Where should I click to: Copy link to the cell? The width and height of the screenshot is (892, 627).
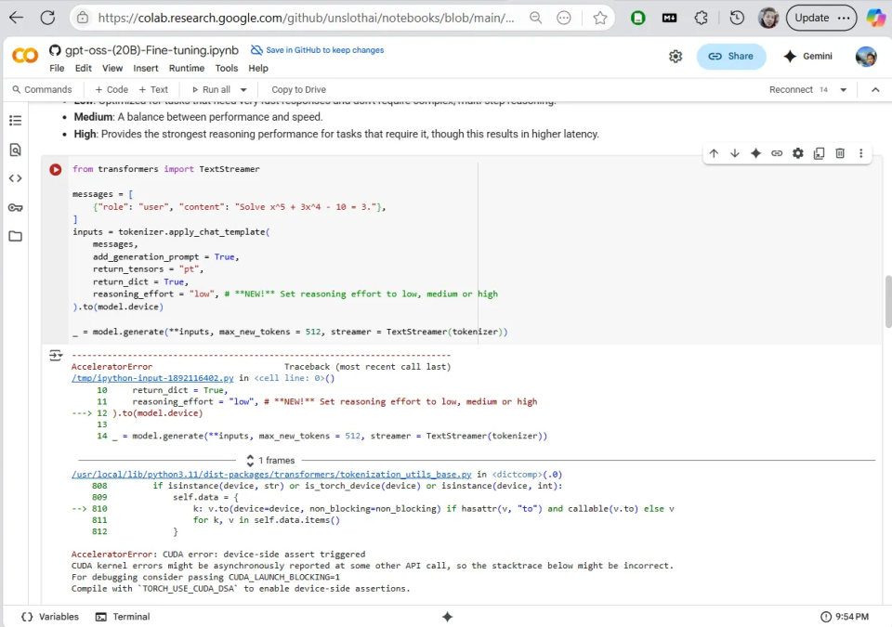(x=777, y=153)
